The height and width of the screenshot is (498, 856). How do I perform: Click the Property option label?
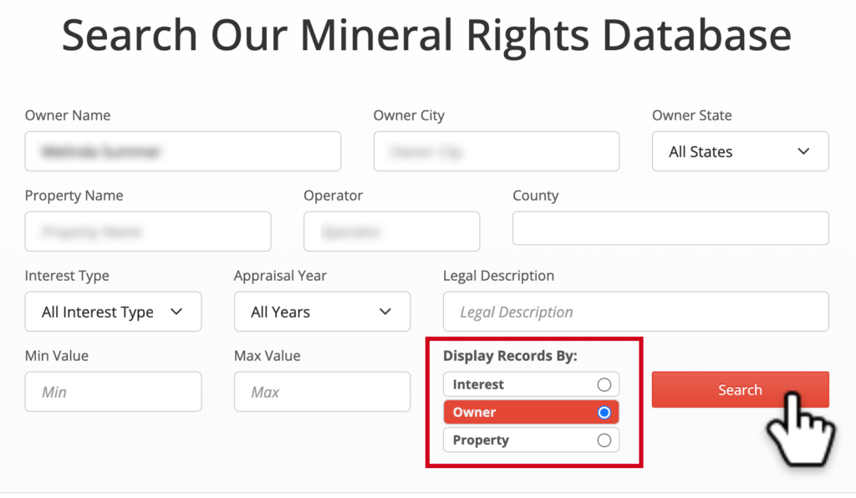(481, 440)
